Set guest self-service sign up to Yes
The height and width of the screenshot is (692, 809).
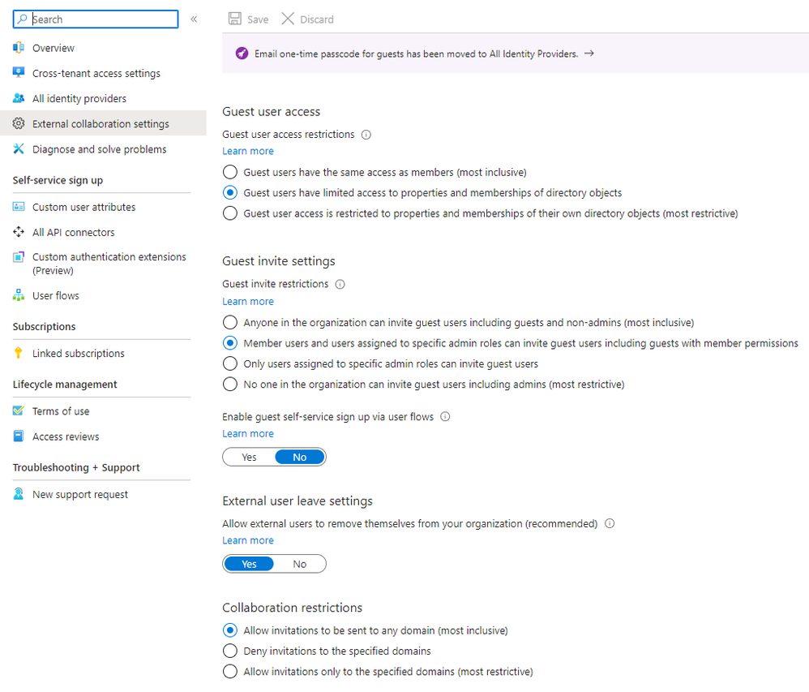point(249,457)
